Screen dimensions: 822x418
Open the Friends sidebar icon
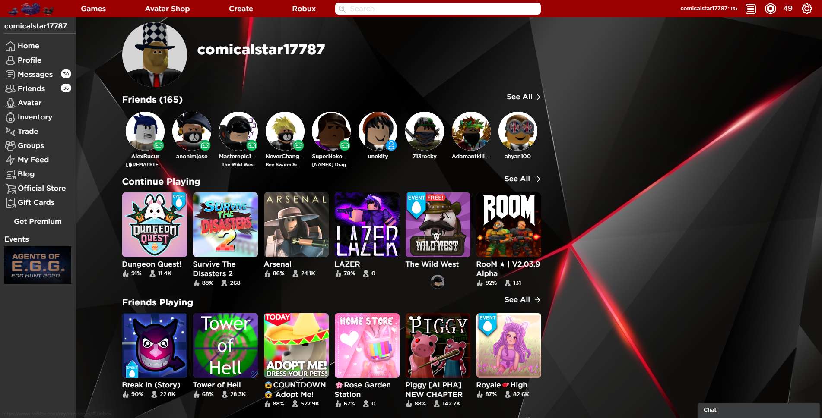click(10, 88)
